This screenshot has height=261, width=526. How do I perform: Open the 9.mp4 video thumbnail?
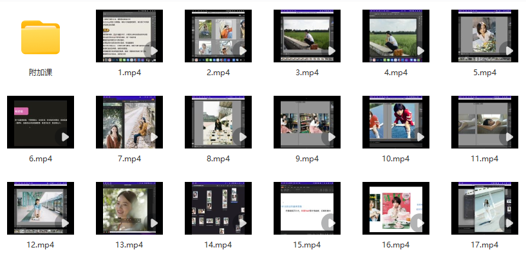306,122
